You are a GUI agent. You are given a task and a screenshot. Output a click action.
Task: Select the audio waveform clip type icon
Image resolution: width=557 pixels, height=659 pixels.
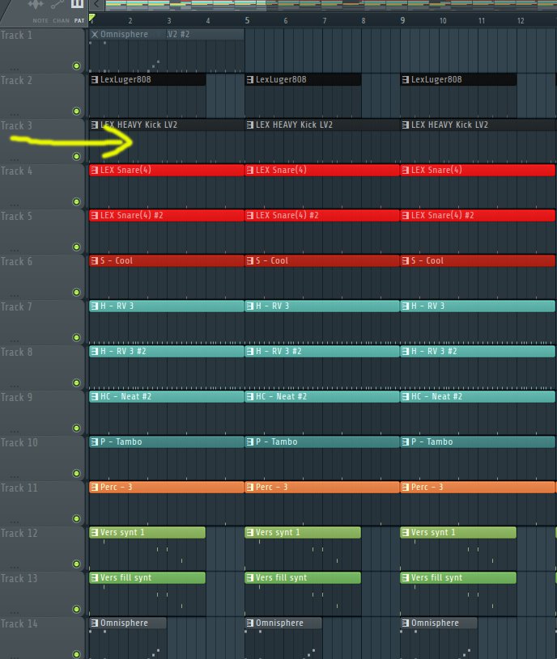coord(36,4)
